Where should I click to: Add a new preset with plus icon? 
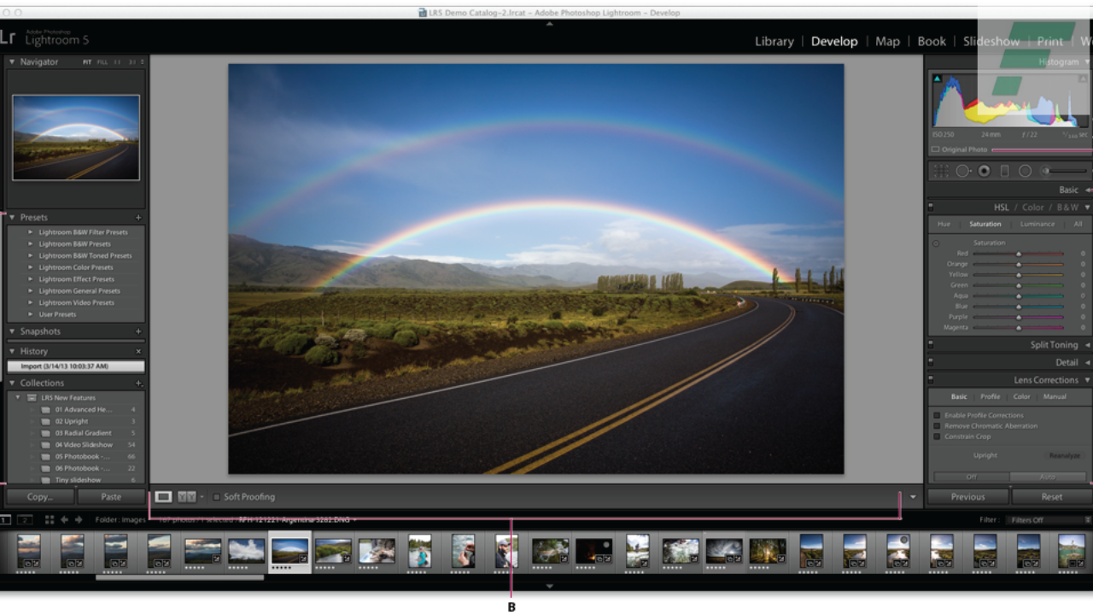(x=138, y=218)
